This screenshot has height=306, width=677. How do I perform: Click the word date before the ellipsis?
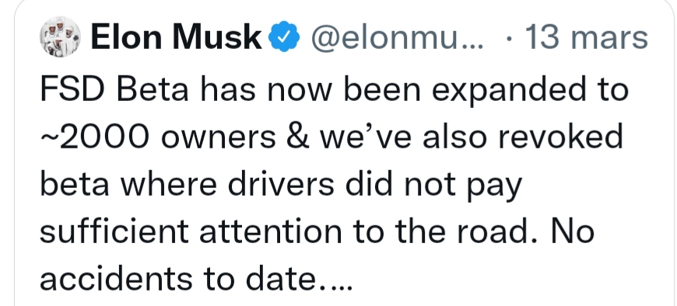coord(281,277)
